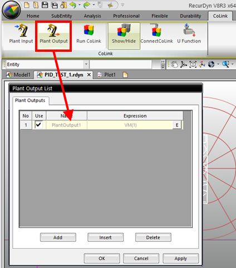Select the PlantOutput1 name cell

click(66, 125)
